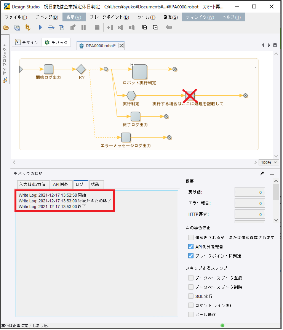This screenshot has height=330, width=283.
Task: Click the remove all breakpoints icon
Action: pyautogui.click(x=131, y=27)
